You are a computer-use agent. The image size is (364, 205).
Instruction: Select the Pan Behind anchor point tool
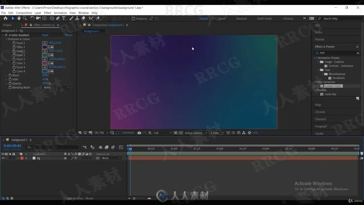(x=44, y=18)
